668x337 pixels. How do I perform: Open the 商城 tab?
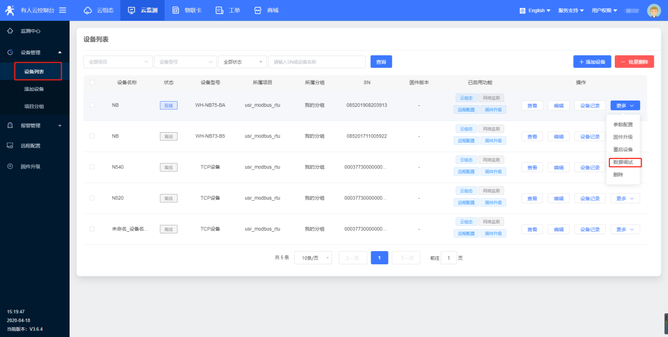pyautogui.click(x=266, y=10)
